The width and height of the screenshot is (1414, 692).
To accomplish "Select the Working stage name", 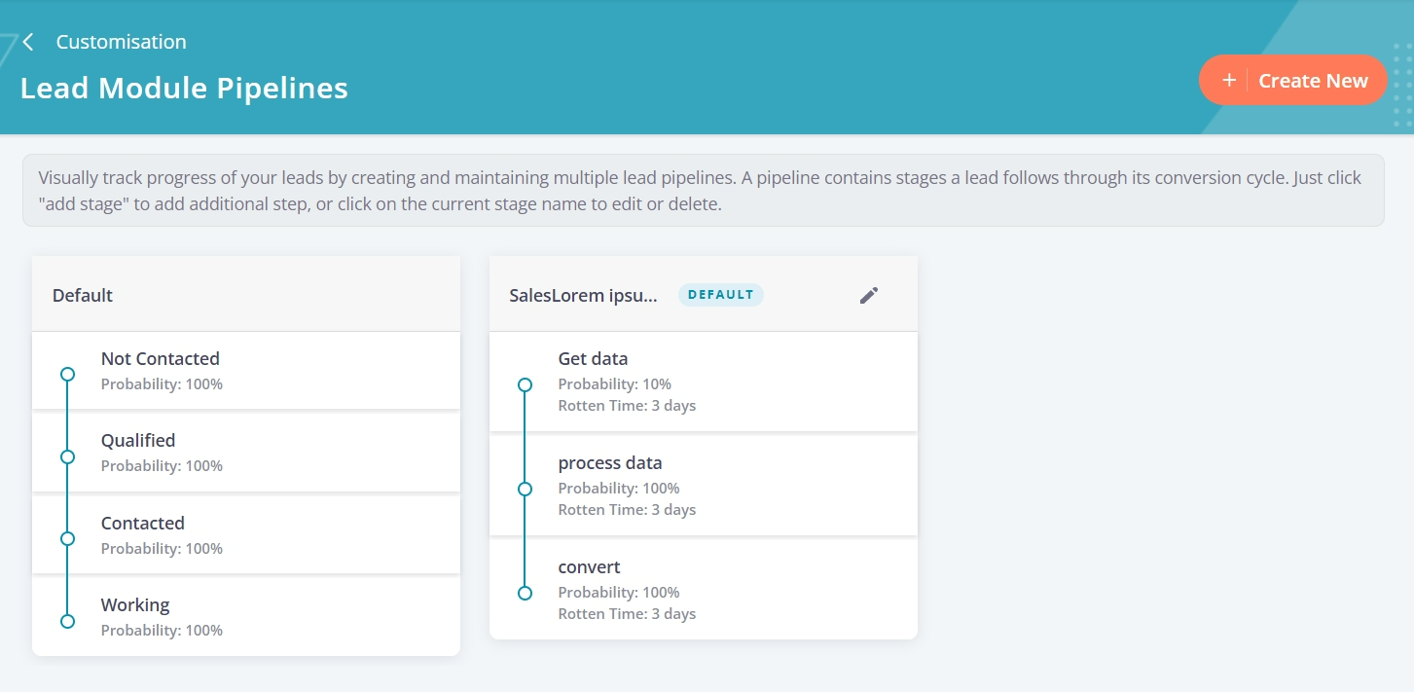I will (135, 605).
